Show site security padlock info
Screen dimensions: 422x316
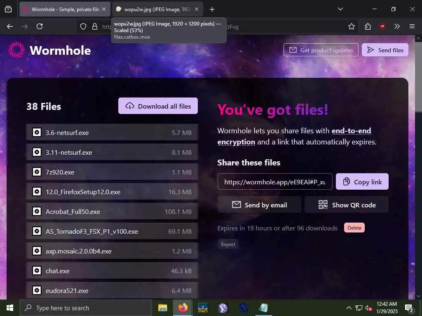pos(95,26)
